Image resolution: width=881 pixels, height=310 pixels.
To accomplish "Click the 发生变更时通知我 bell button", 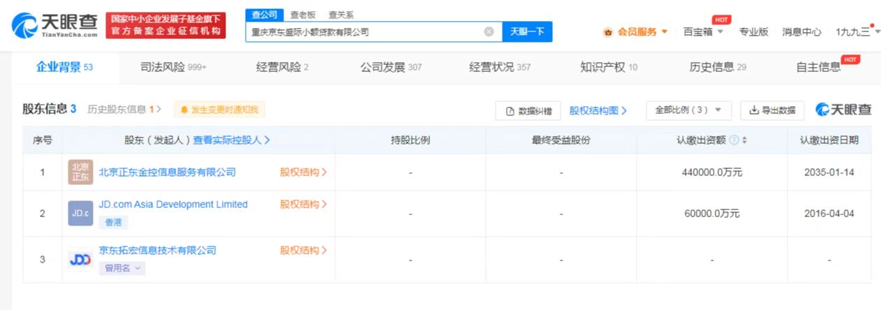I will pyautogui.click(x=219, y=110).
